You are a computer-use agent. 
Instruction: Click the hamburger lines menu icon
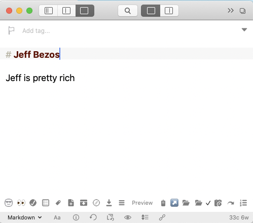pyautogui.click(x=122, y=203)
